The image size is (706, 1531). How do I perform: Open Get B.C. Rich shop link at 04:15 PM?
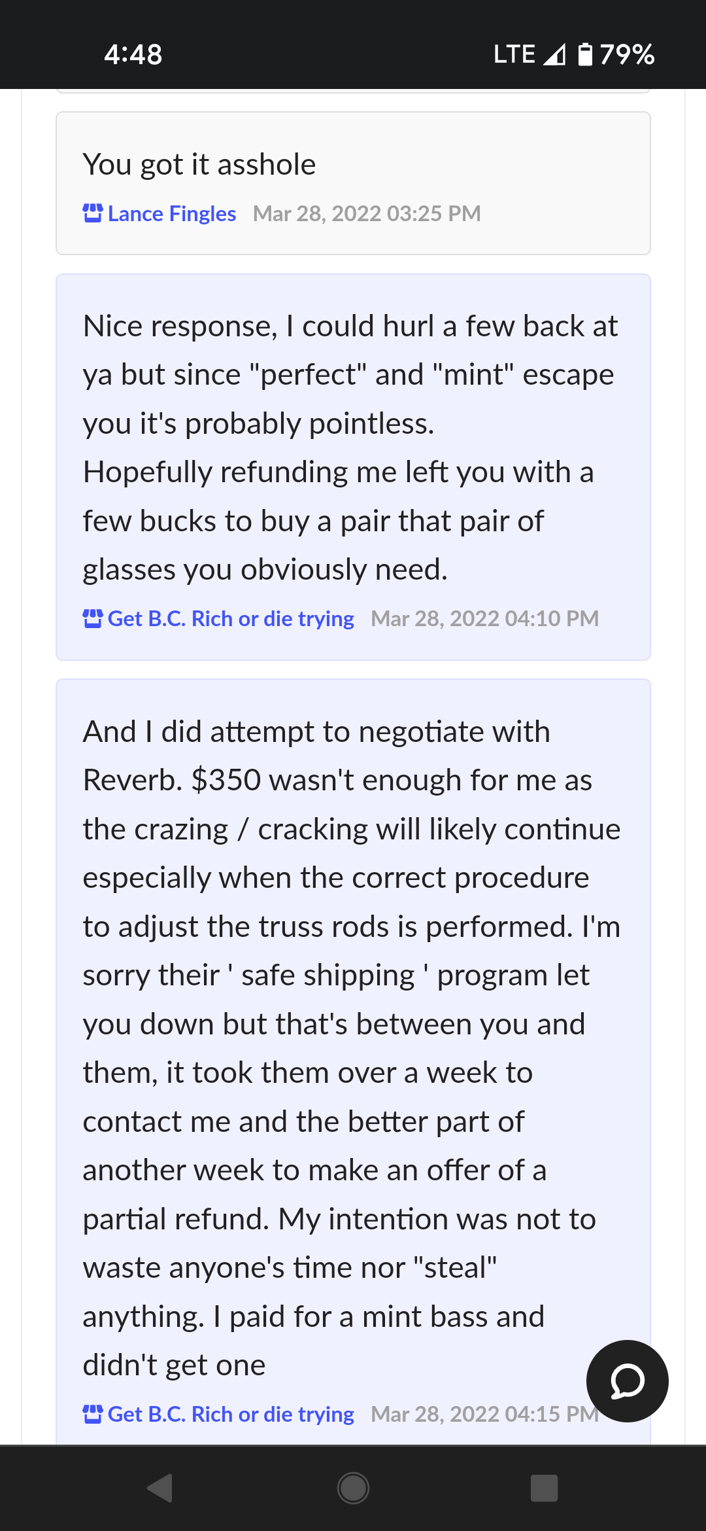tap(231, 1414)
